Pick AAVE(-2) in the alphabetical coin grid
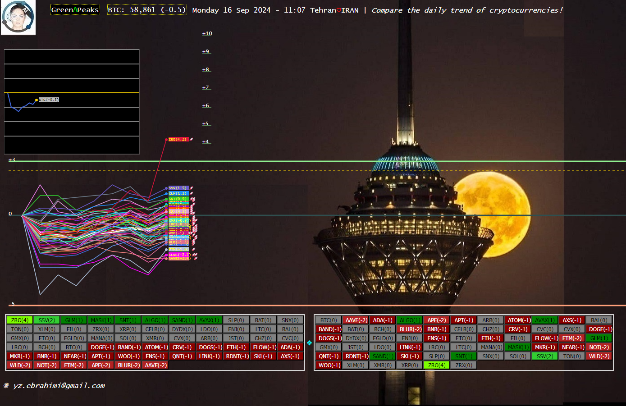The height and width of the screenshot is (406, 626). point(356,320)
